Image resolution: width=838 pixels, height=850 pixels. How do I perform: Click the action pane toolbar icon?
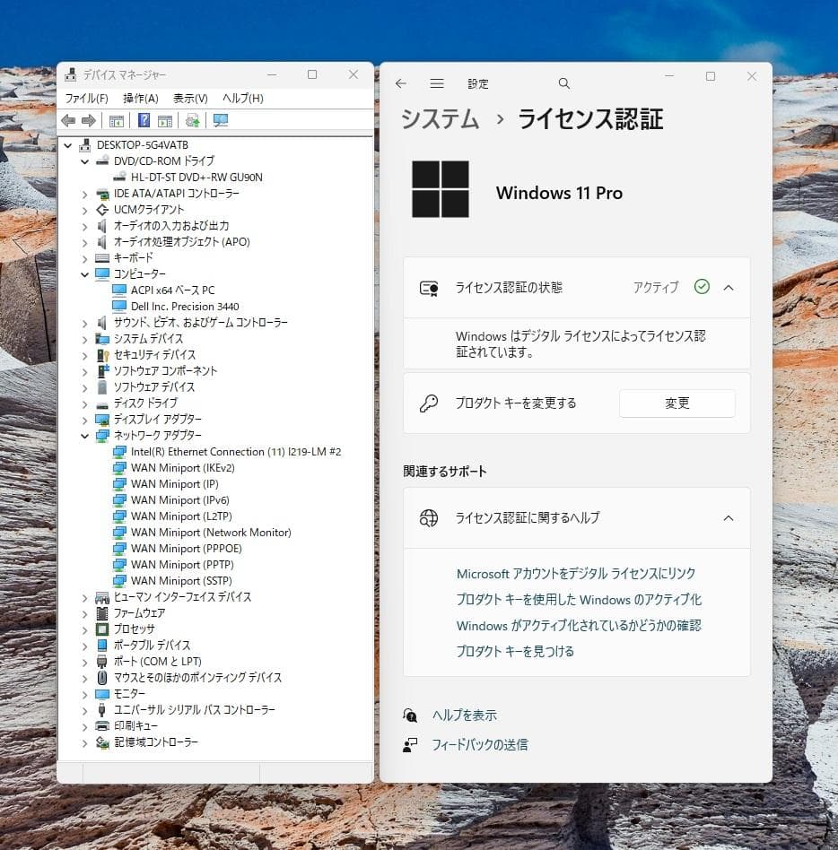[165, 121]
